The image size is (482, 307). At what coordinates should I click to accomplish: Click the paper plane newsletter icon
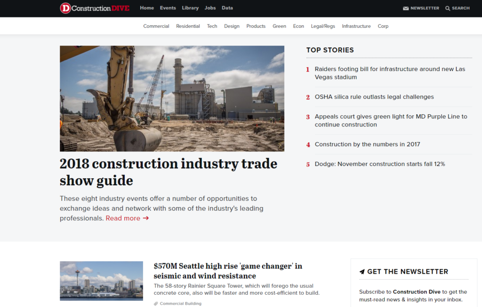tap(362, 272)
